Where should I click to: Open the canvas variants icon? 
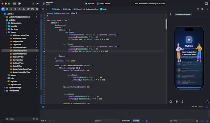[177, 102]
